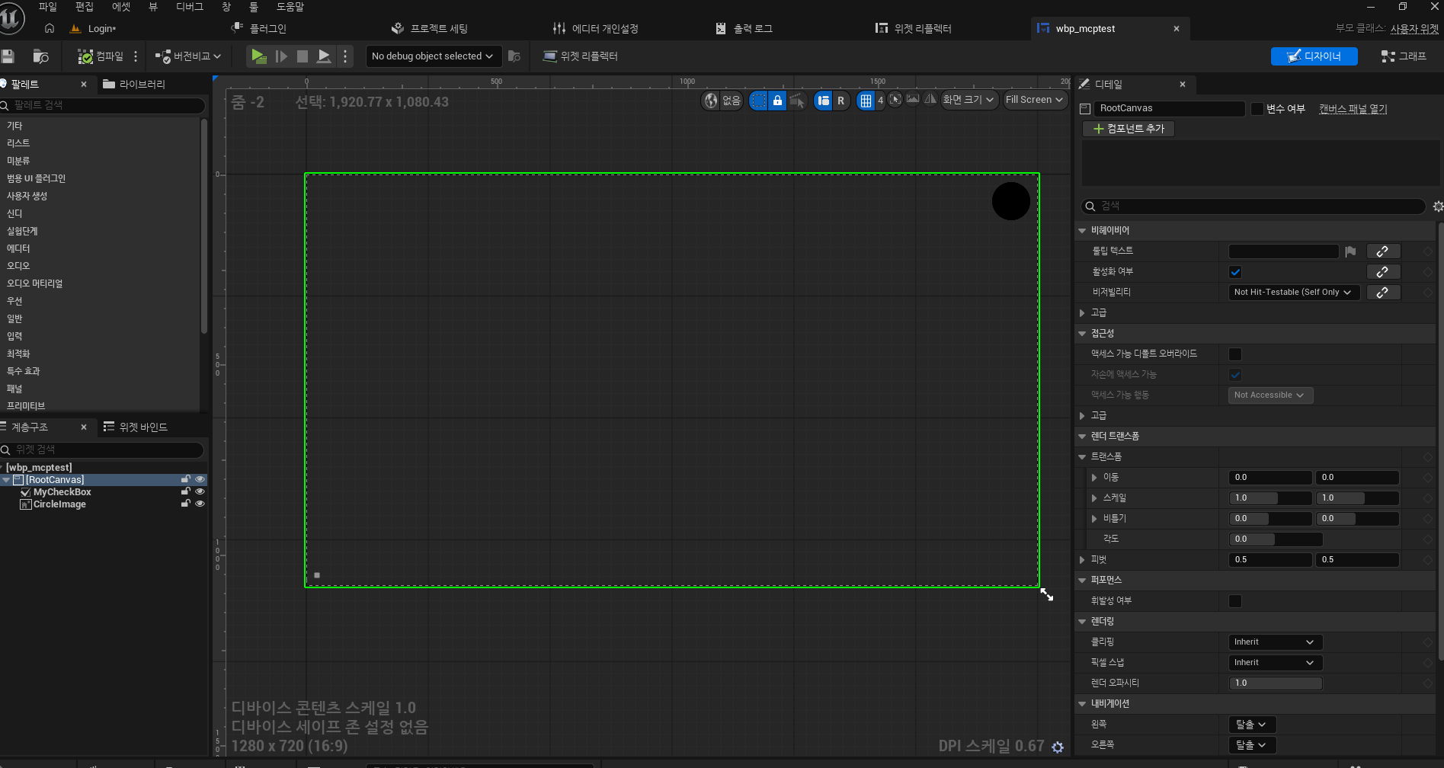Open compile options three-dot menu next to 컴파일
The image size is (1444, 768).
(136, 56)
